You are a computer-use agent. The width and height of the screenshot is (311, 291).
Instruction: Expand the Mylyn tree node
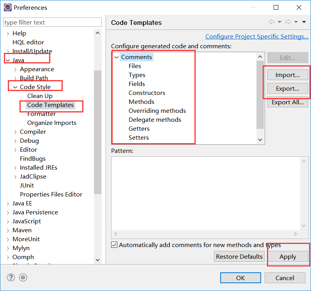click(8, 248)
